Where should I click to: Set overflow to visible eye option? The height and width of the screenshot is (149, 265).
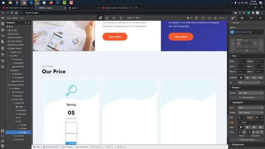pyautogui.click(x=241, y=78)
